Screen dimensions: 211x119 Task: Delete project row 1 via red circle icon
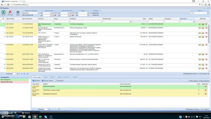206,24
